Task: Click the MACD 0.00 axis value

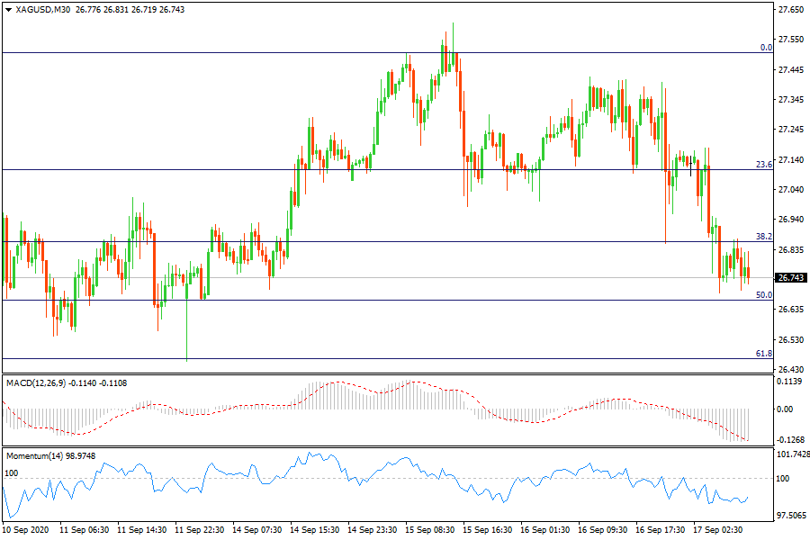Action: click(x=785, y=409)
